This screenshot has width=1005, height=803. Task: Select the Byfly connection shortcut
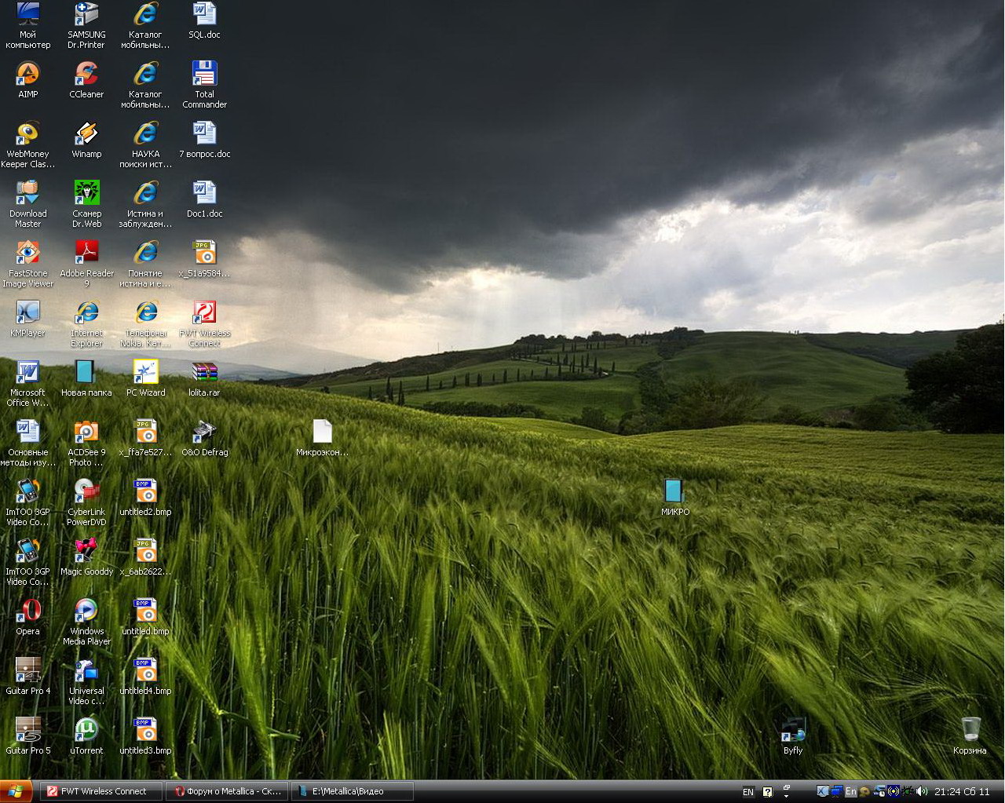(793, 731)
